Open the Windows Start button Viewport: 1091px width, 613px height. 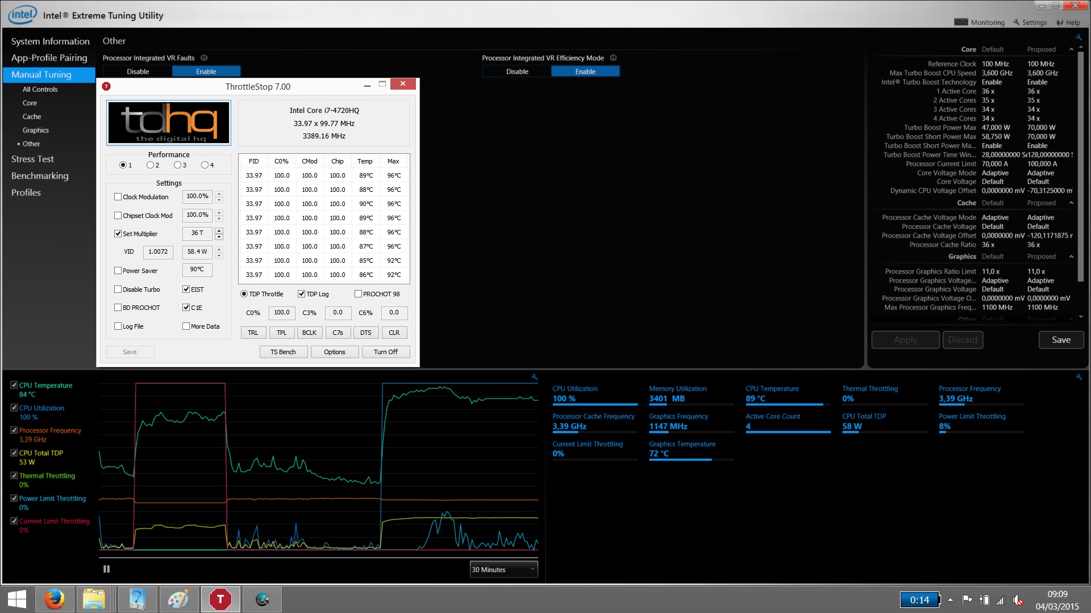tap(16, 599)
